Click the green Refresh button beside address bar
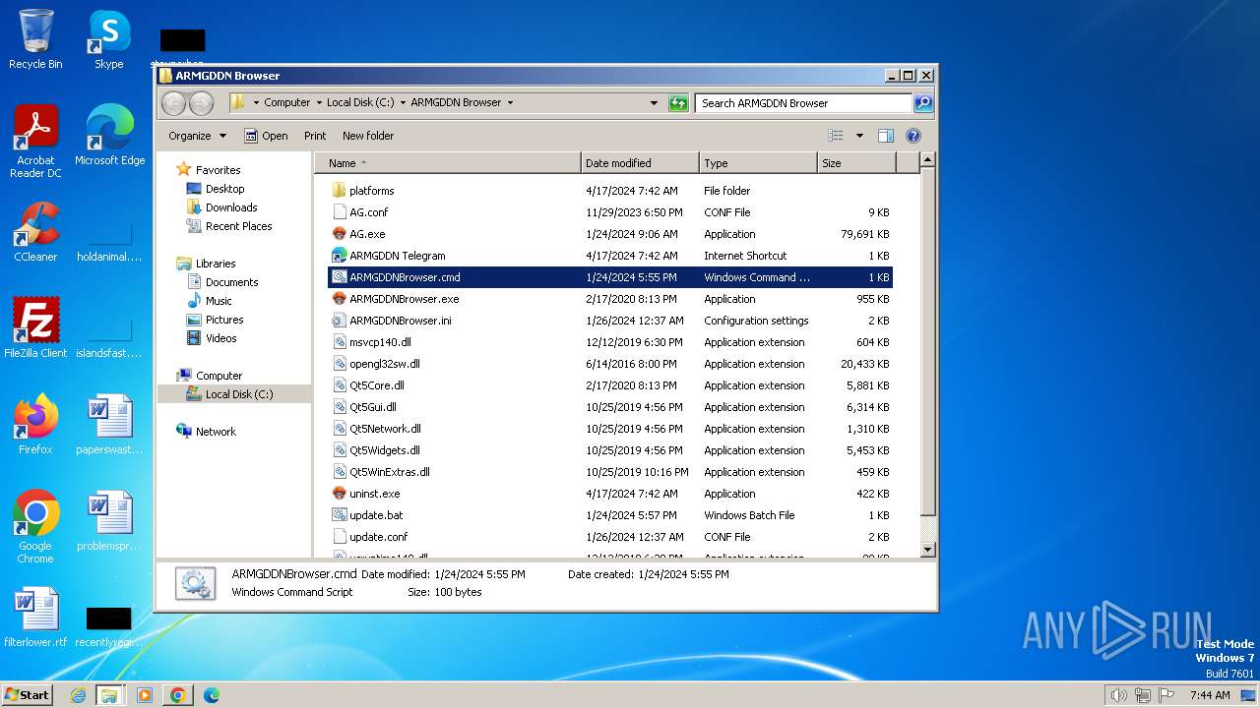1260x708 pixels. (x=678, y=102)
